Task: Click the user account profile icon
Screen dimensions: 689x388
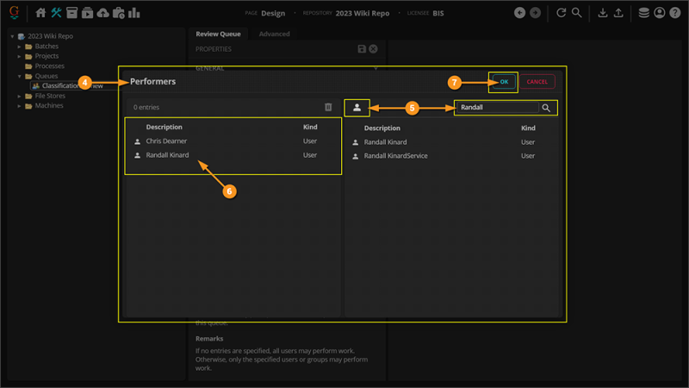Action: (660, 13)
